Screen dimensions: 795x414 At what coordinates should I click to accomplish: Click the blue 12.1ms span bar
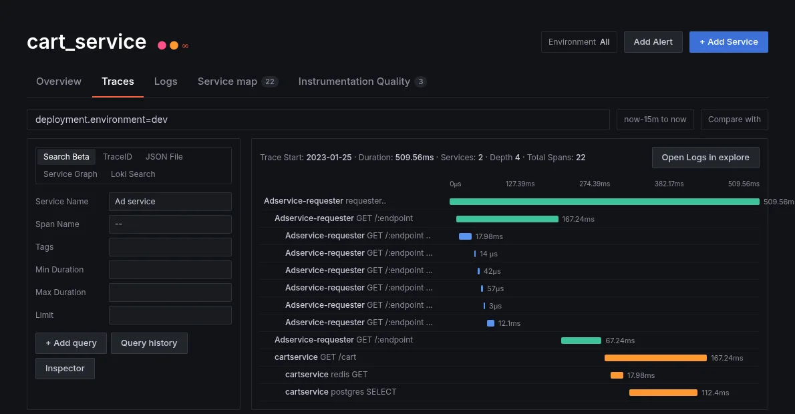point(491,323)
